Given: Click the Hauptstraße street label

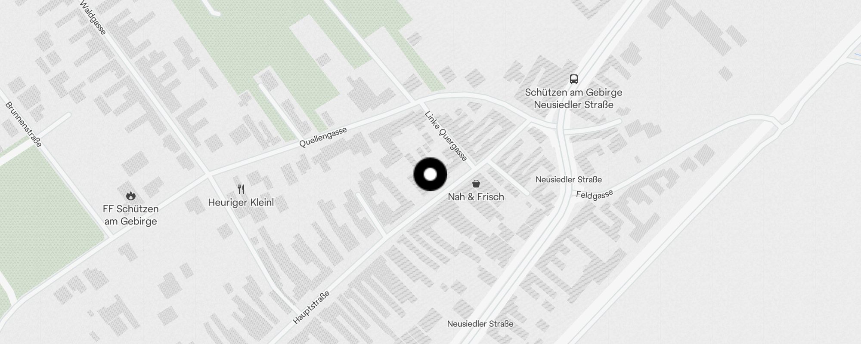Looking at the screenshot, I should pyautogui.click(x=311, y=307).
